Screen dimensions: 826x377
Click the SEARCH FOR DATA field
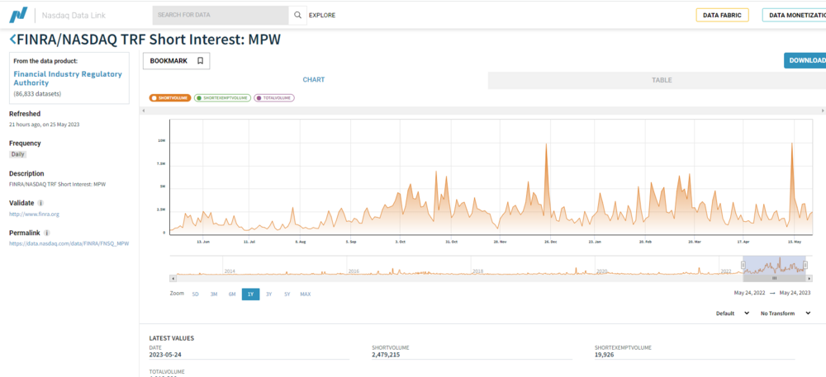tap(221, 15)
